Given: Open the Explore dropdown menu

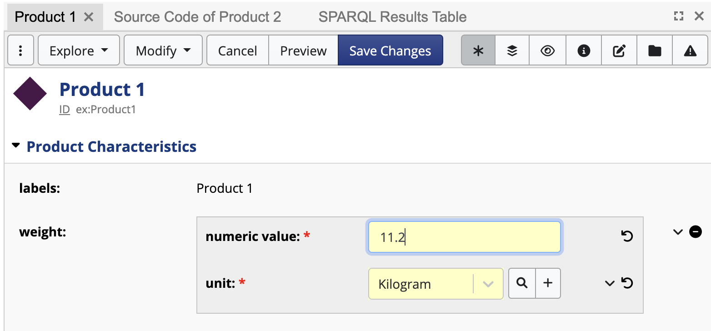Looking at the screenshot, I should pyautogui.click(x=79, y=50).
